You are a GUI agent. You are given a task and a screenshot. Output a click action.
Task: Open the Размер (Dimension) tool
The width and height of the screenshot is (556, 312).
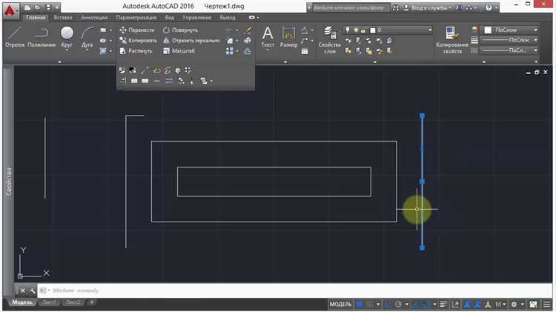[x=288, y=36]
